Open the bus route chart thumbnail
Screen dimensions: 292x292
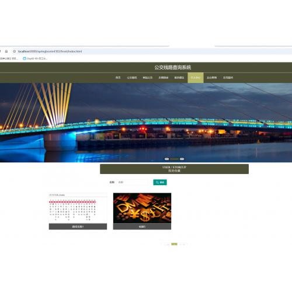78,208
